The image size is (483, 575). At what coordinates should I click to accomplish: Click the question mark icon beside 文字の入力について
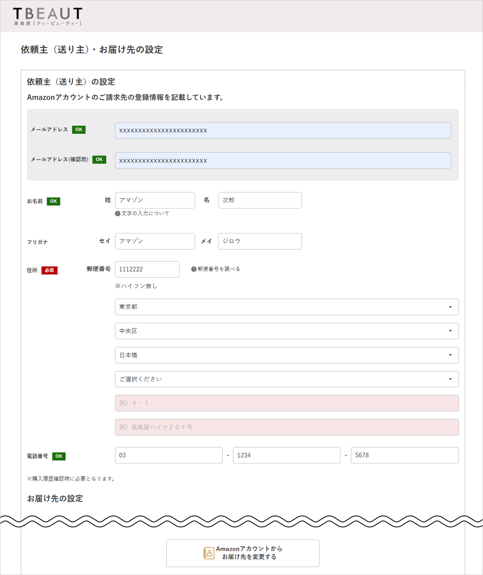point(118,214)
